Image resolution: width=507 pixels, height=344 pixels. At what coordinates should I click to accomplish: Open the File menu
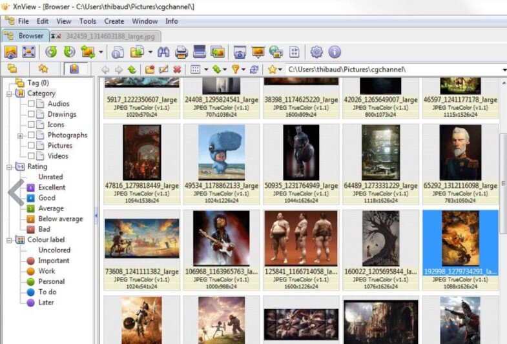pos(23,21)
